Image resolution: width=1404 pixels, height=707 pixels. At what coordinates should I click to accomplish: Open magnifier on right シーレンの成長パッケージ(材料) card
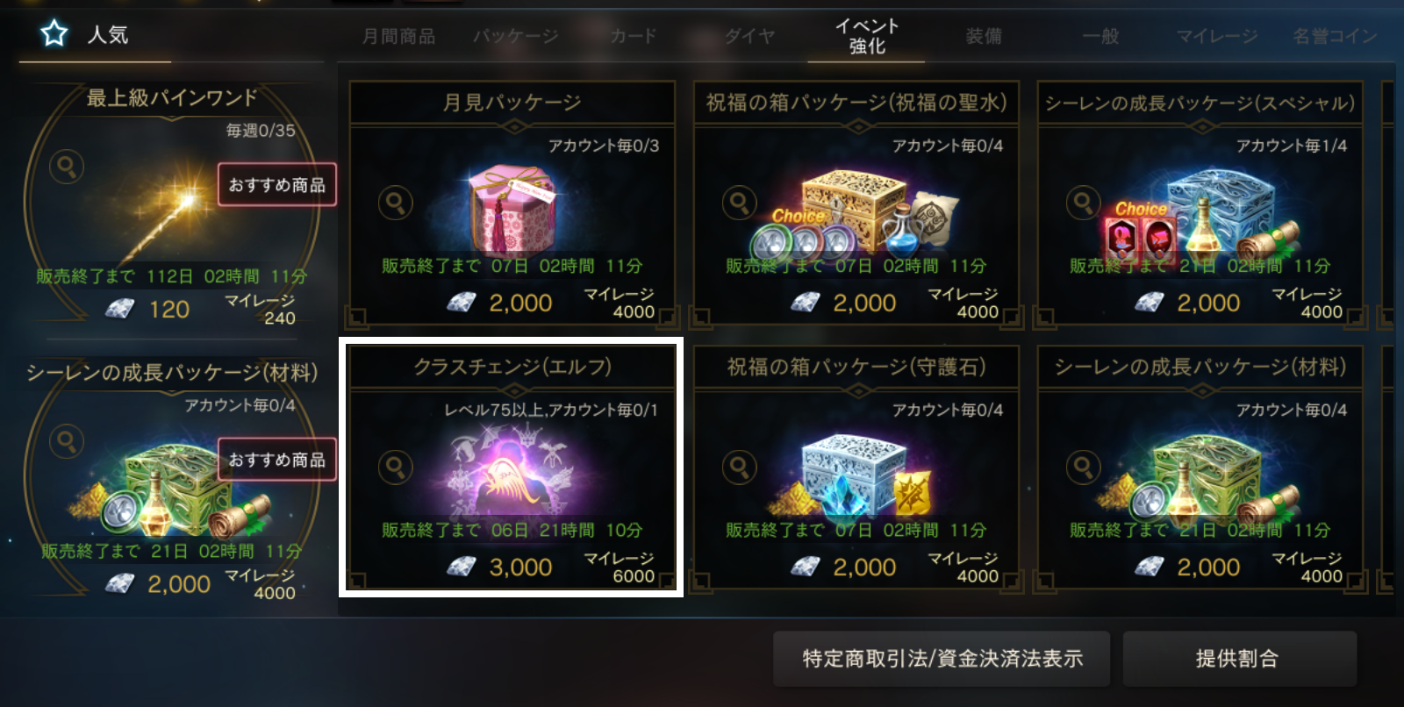(1084, 467)
